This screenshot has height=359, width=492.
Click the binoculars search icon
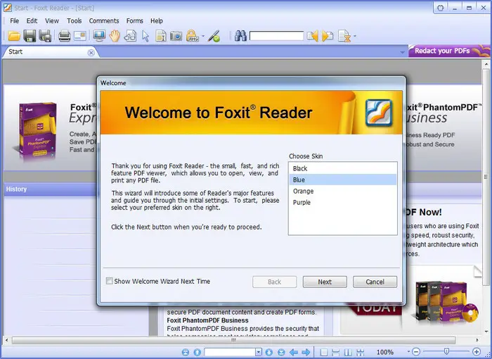point(240,36)
